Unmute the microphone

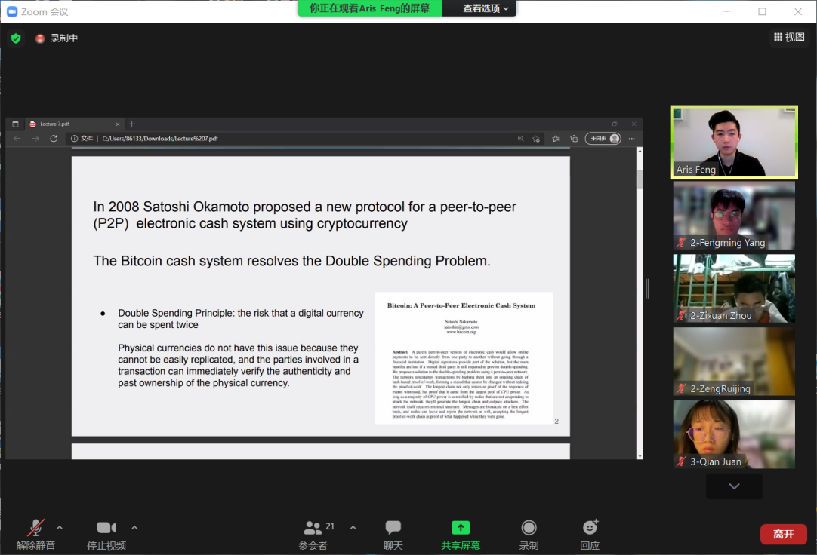pyautogui.click(x=35, y=528)
